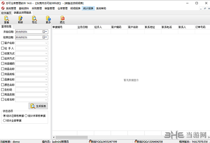Viewport: 210px width, 143px height.
Task: Open the 仓库管理 menu
Action: [62, 8]
